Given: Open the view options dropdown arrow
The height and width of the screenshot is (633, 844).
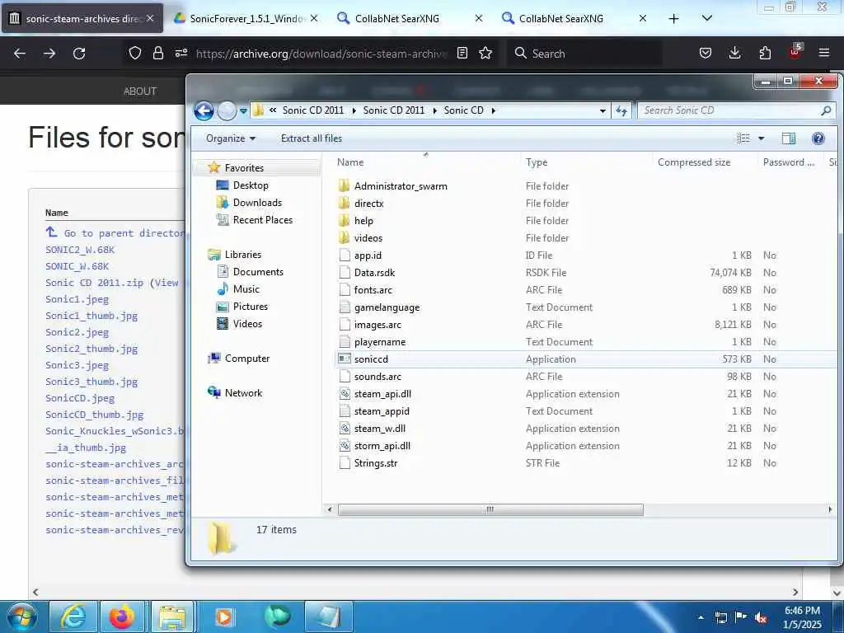Looking at the screenshot, I should (761, 138).
